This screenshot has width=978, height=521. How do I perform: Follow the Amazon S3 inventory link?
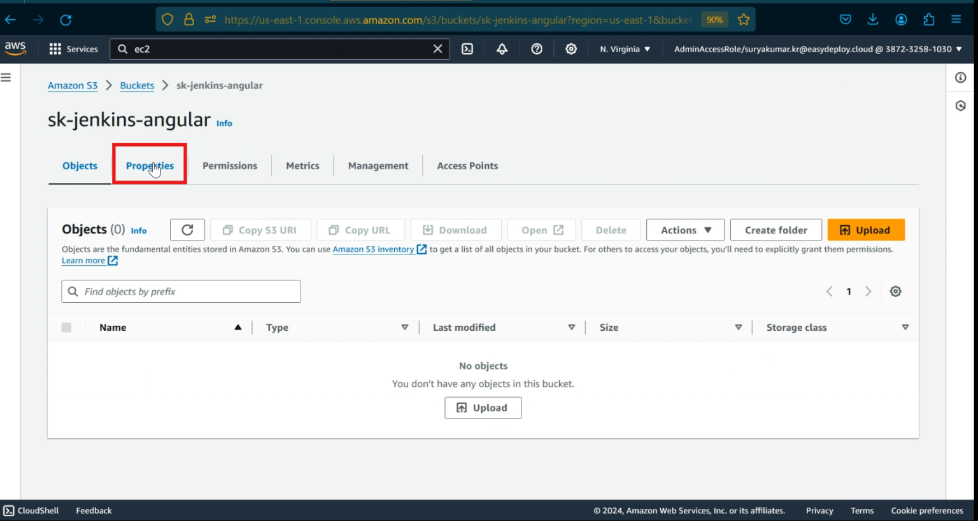(x=374, y=249)
